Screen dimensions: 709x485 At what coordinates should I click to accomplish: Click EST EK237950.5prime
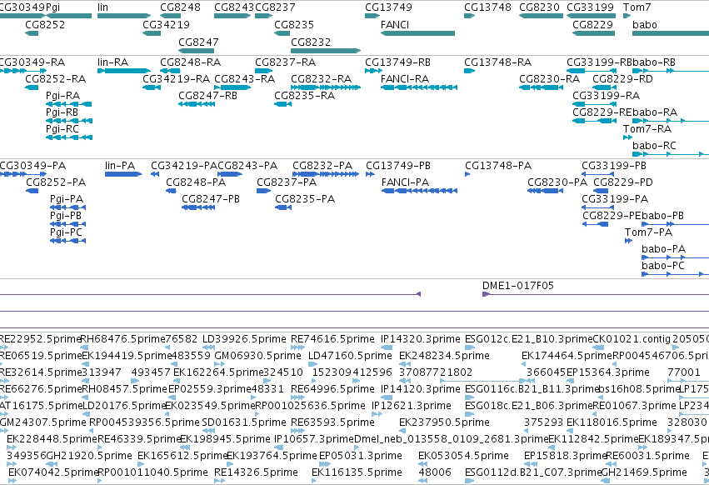[x=444, y=422]
